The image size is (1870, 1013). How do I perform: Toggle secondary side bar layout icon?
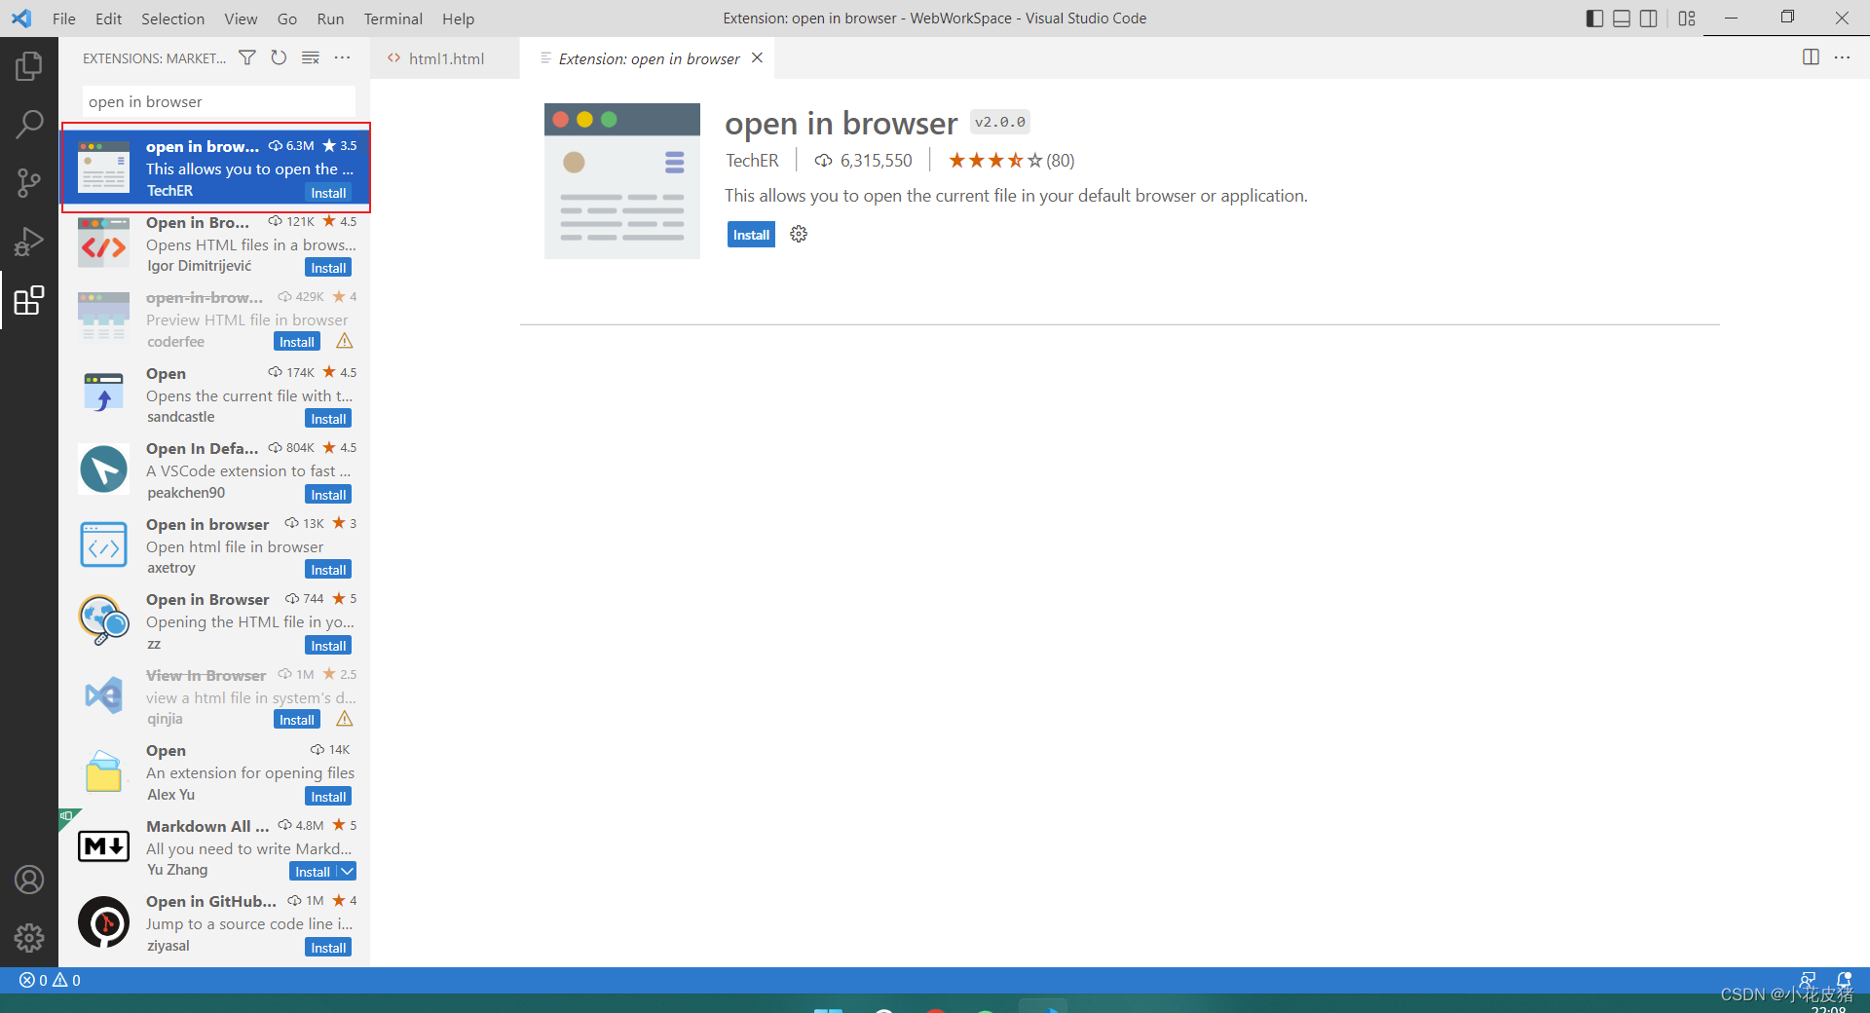pos(1649,19)
